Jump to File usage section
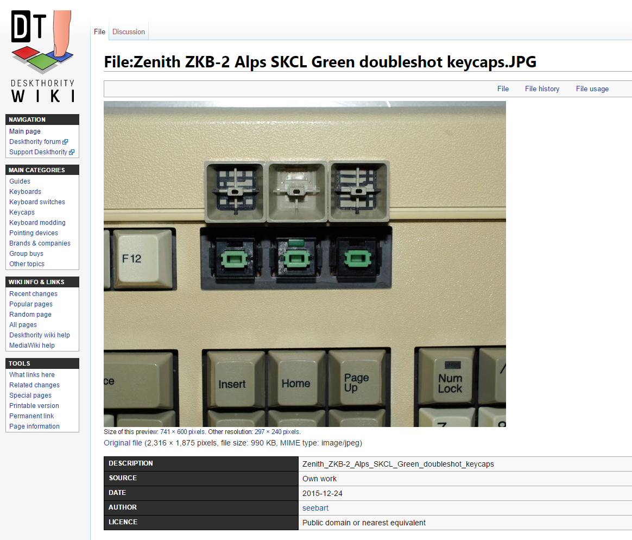The image size is (632, 540). [592, 89]
